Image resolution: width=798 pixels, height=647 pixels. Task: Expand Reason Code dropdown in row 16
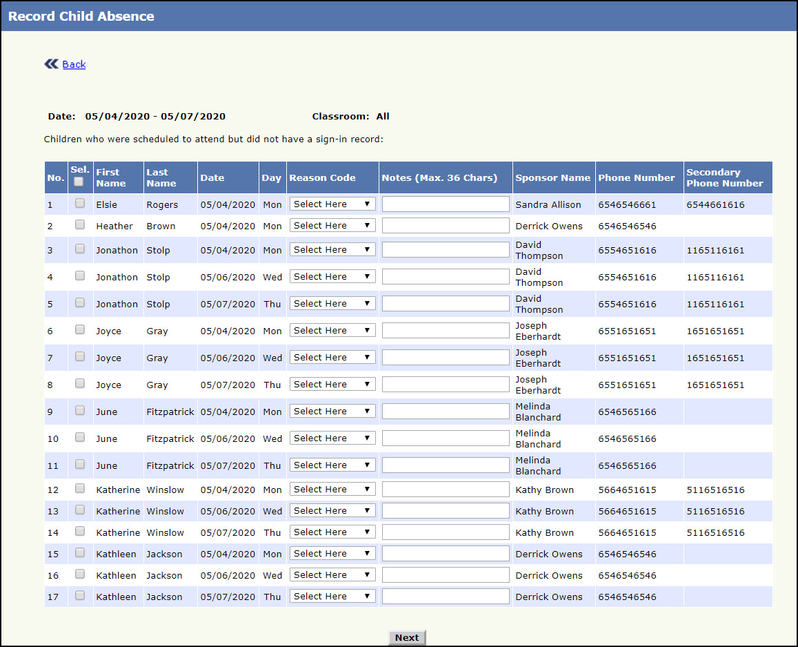pyautogui.click(x=332, y=575)
